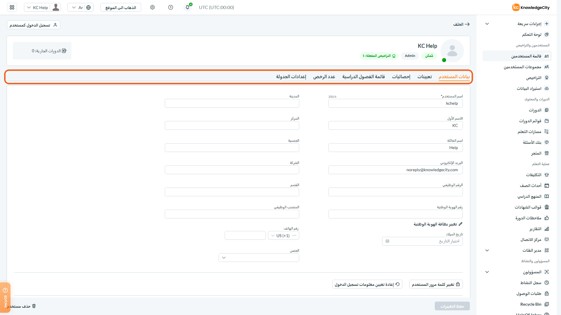The height and width of the screenshot is (315, 561).
Task: Expand the المسؤولون administrators chevron
Action: 487,272
